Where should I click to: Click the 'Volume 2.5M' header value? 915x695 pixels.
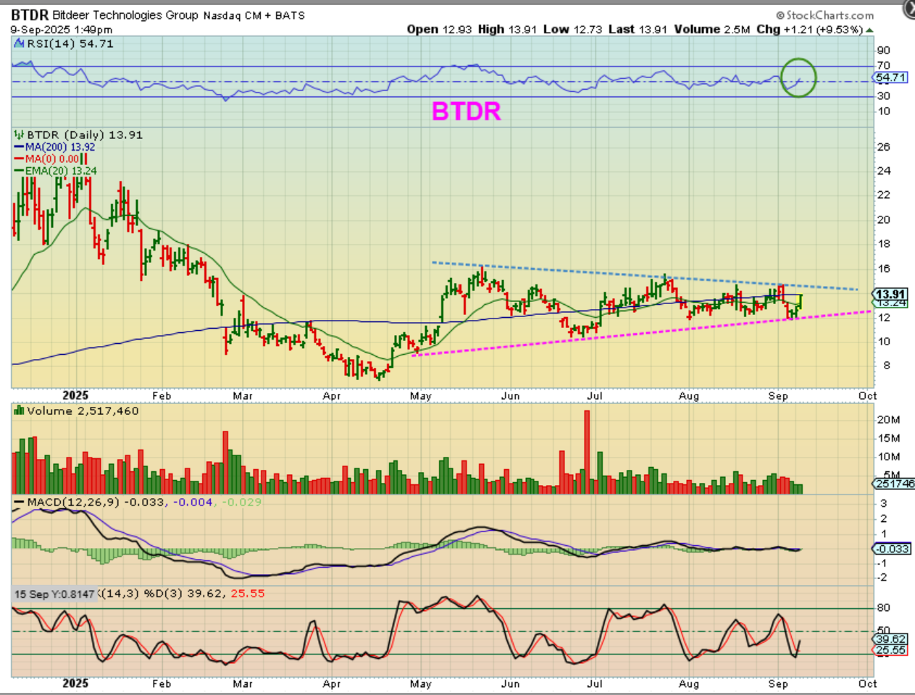(x=711, y=30)
